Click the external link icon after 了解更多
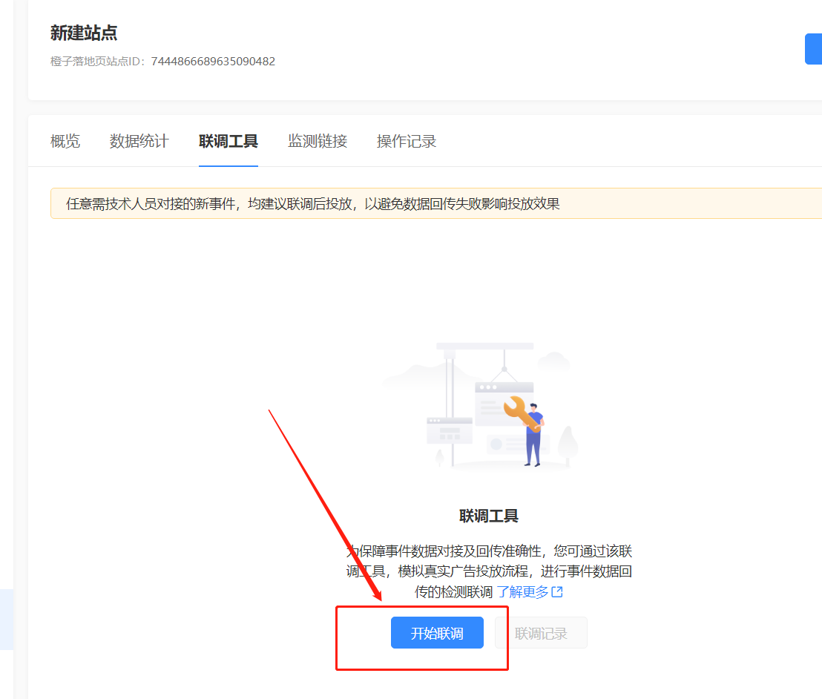 coord(557,592)
